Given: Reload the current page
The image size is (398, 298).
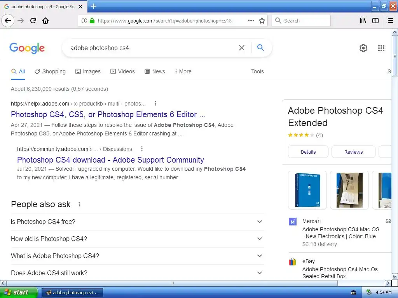Looking at the screenshot, I should (33, 21).
